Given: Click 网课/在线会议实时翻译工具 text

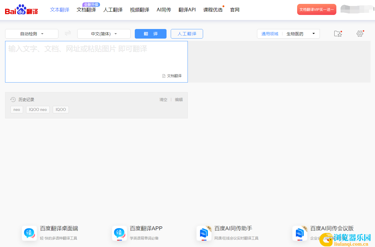Looking at the screenshot, I should pyautogui.click(x=237, y=238).
